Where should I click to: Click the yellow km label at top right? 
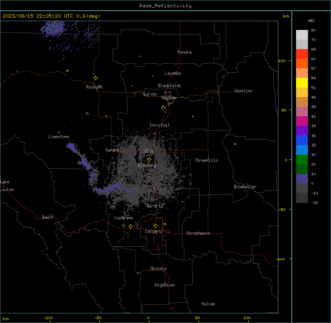pyautogui.click(x=286, y=16)
